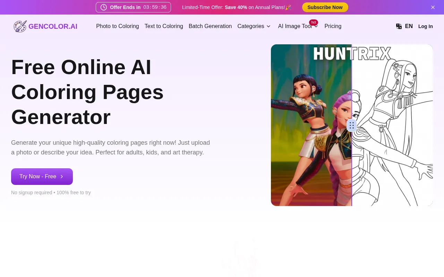
Task: Click the GENCOLOR.AI brand name
Action: (53, 26)
